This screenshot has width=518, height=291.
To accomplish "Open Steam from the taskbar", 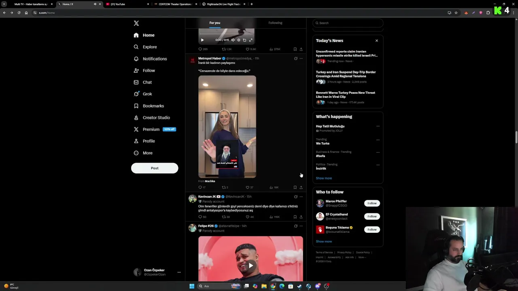I will tap(299, 286).
